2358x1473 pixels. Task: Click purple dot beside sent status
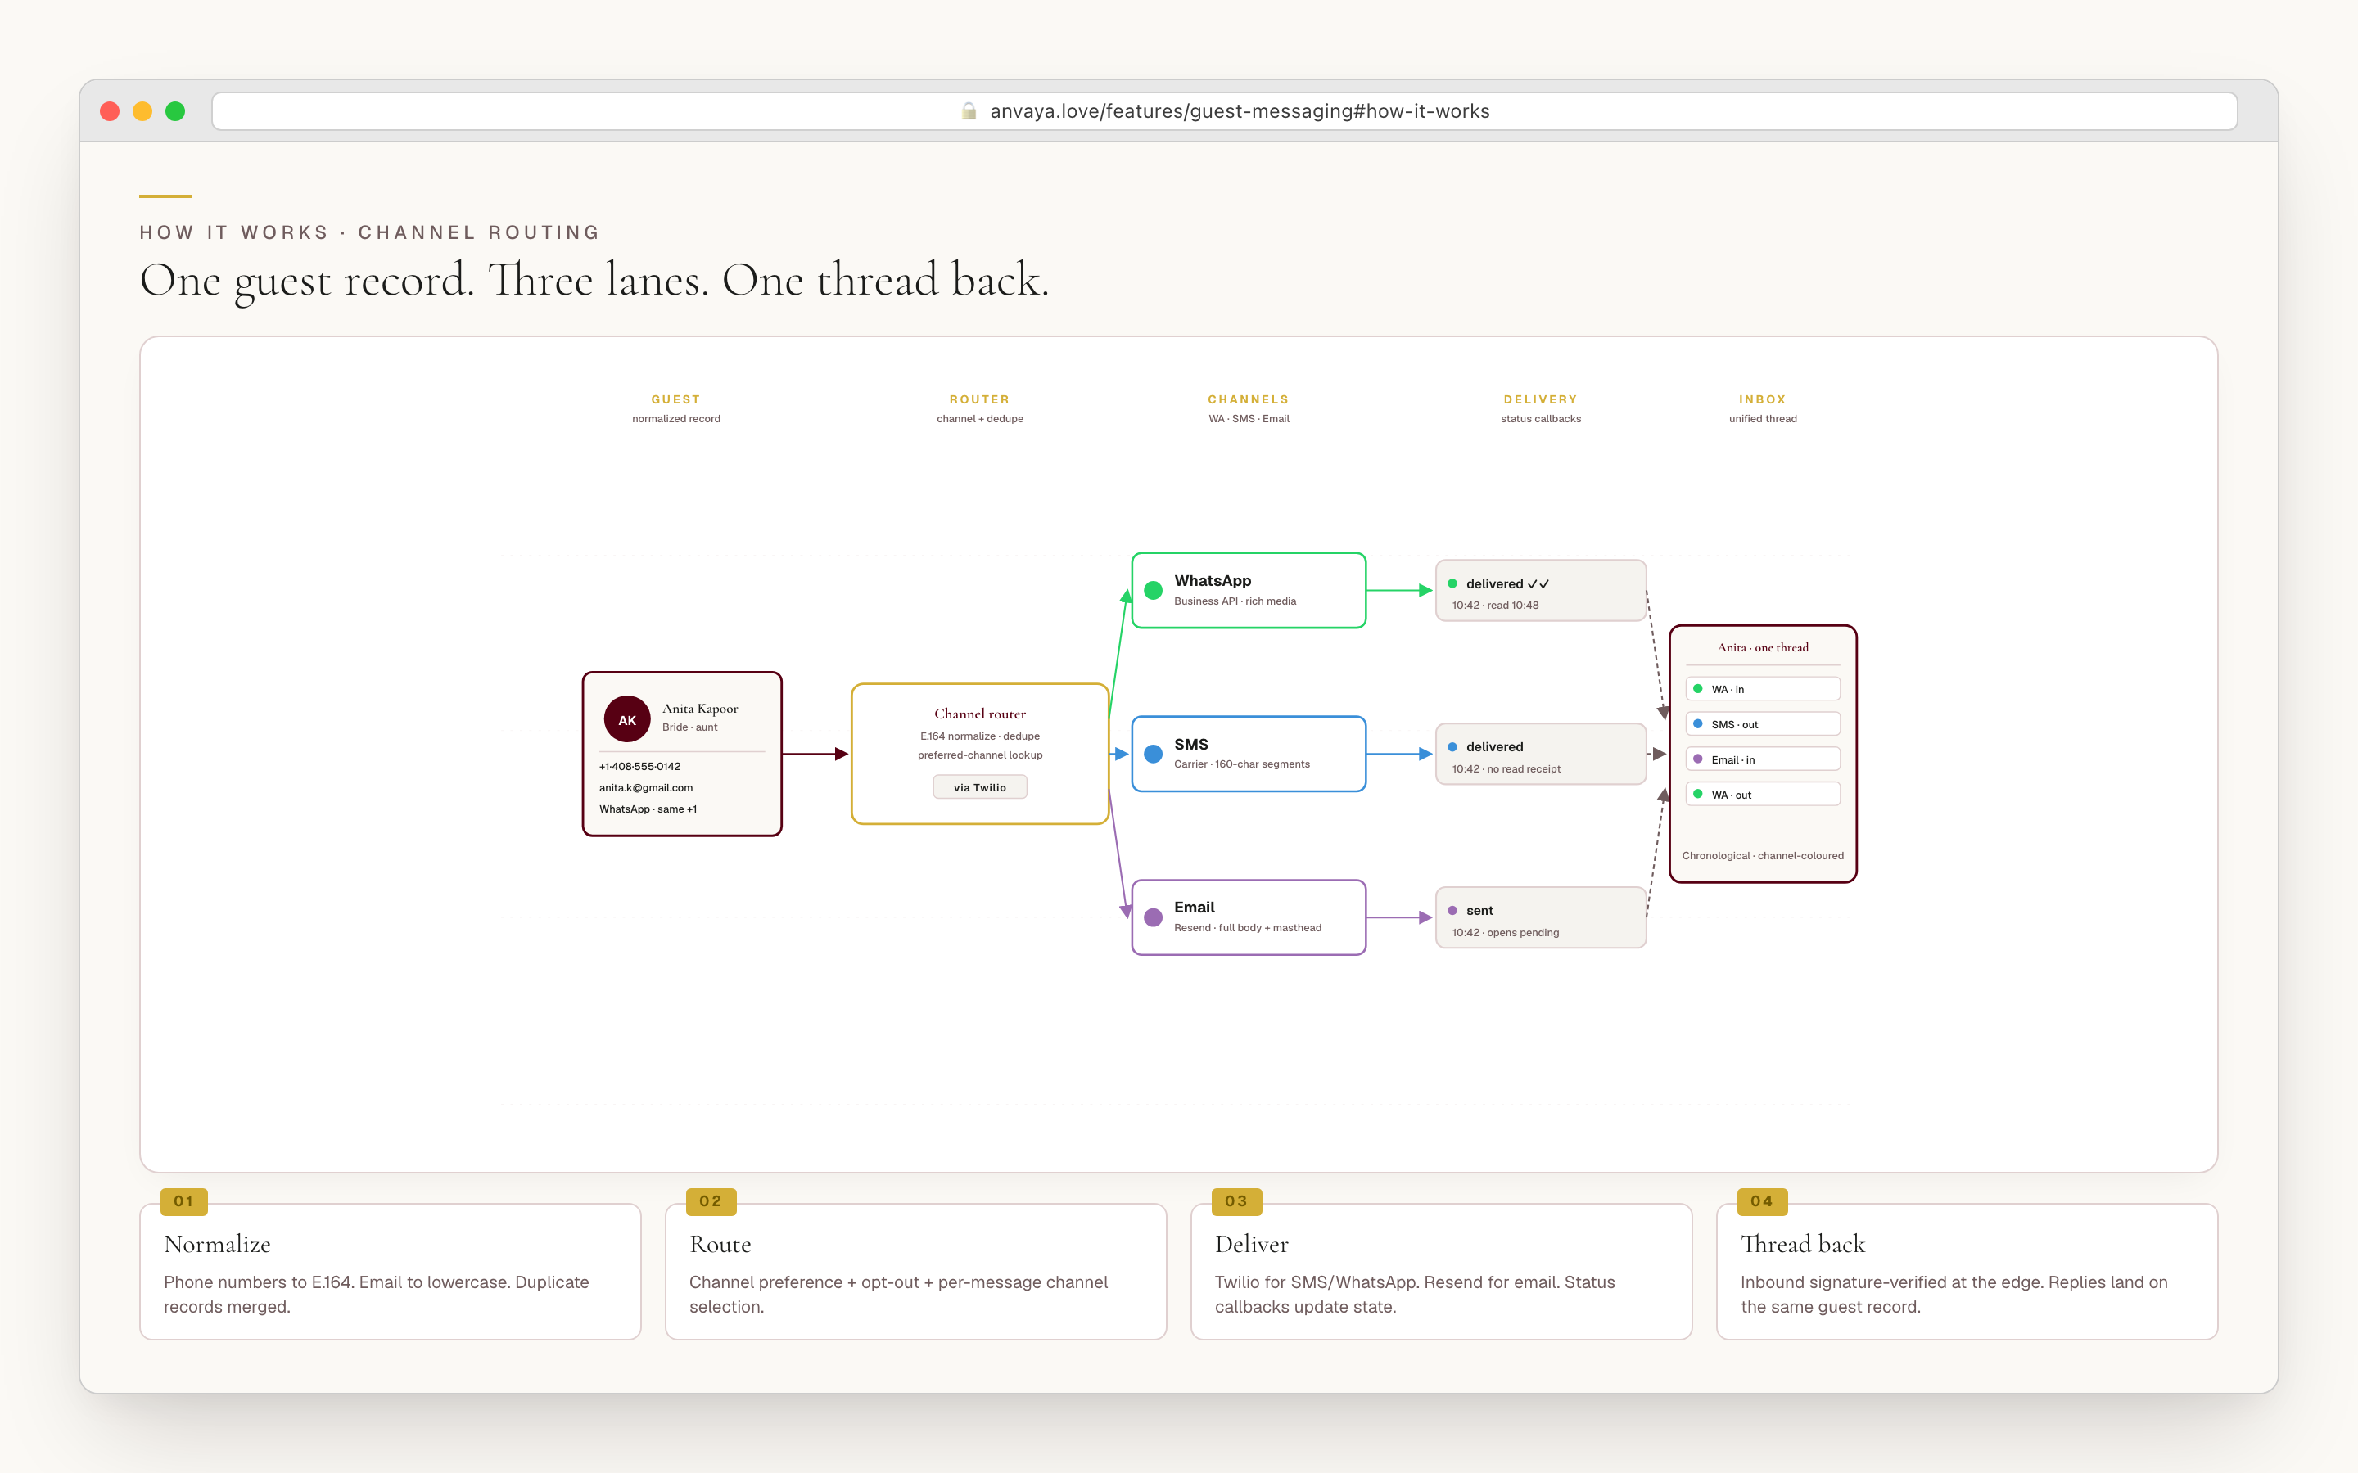[x=1452, y=911]
